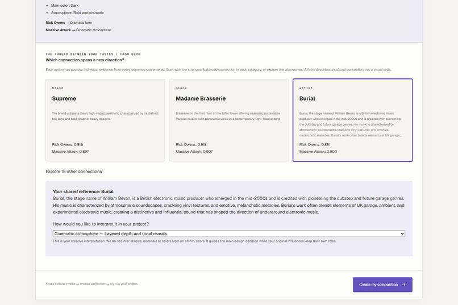Click the Burial card heading

307,99
